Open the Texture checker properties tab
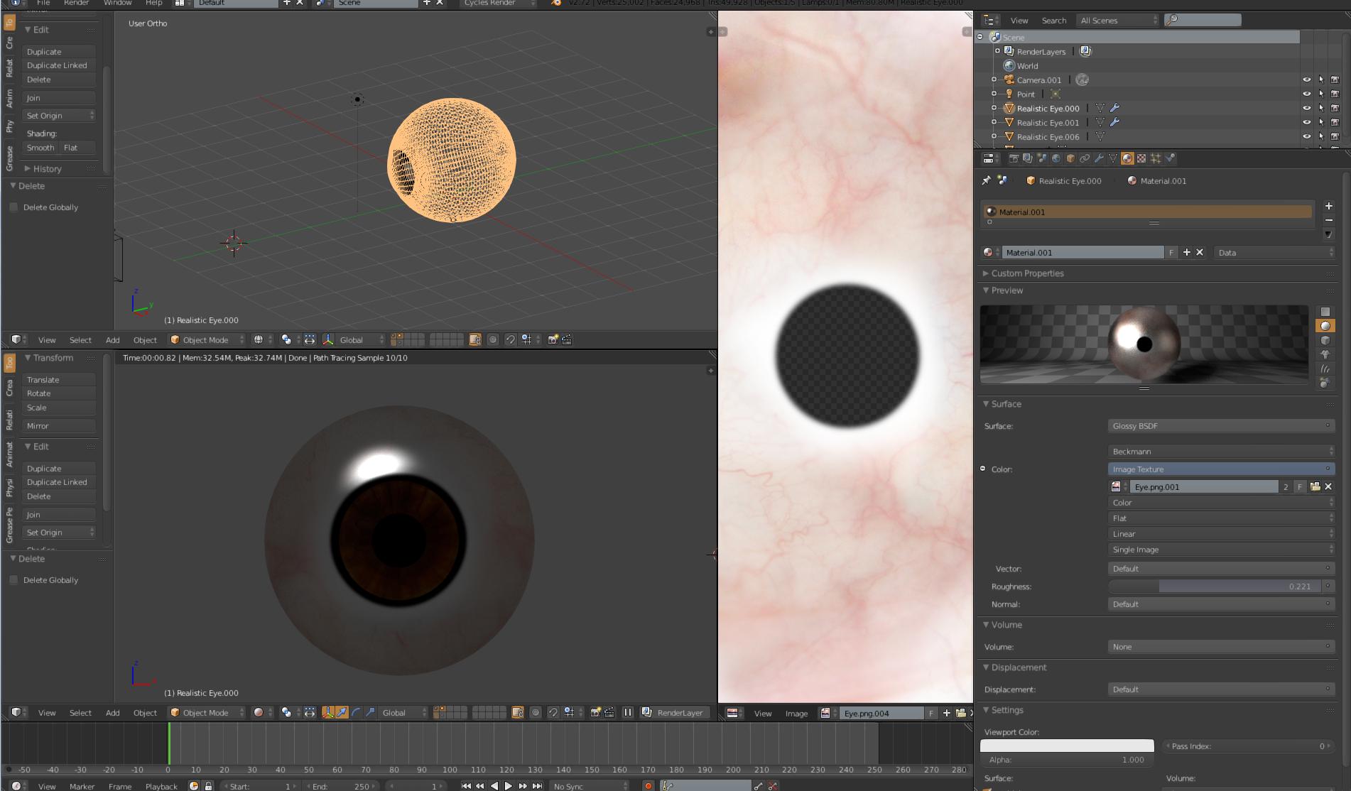Image resolution: width=1351 pixels, height=791 pixels. pyautogui.click(x=1141, y=158)
